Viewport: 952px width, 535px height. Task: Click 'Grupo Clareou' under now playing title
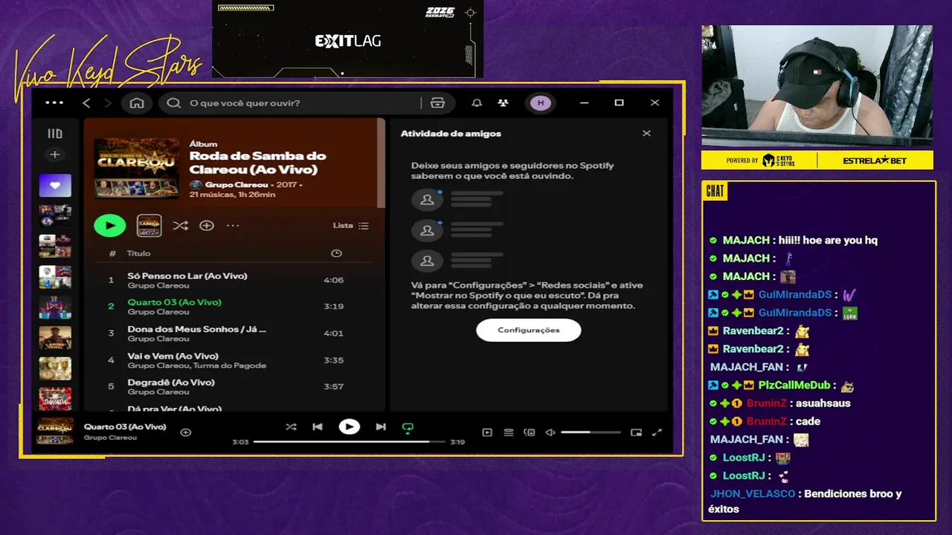pos(110,438)
